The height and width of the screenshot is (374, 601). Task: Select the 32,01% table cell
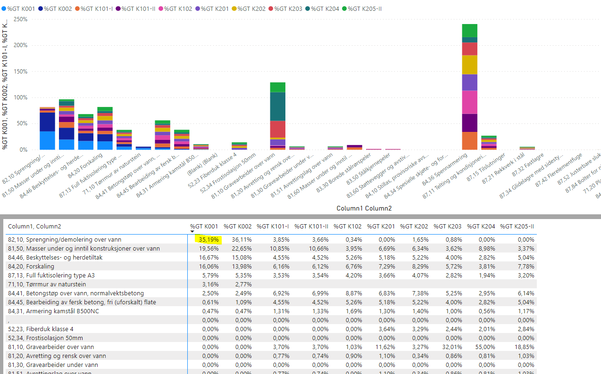tap(452, 347)
